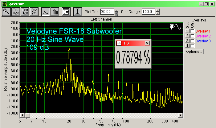
Task: Click the frequency scrollbar right arrow
Action: (181, 115)
